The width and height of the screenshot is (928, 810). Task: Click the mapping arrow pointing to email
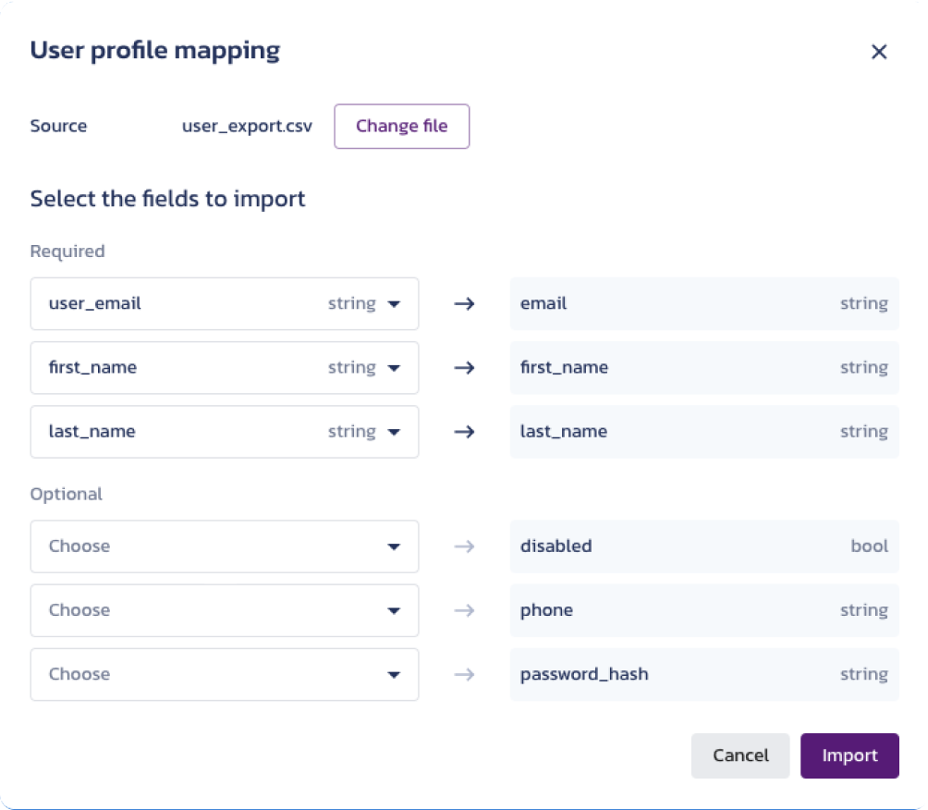pos(464,303)
